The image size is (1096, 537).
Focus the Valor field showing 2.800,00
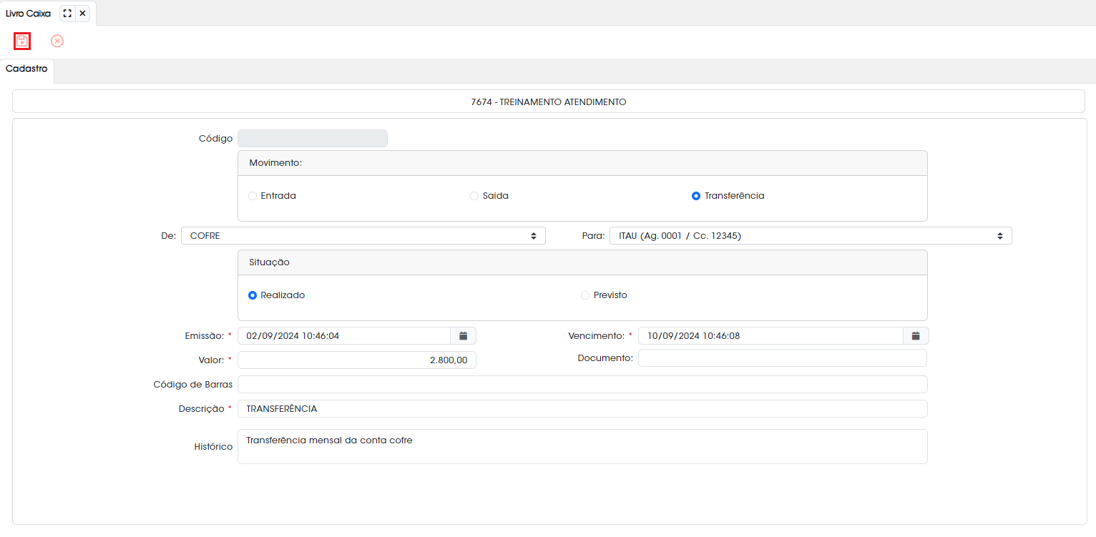coord(357,360)
